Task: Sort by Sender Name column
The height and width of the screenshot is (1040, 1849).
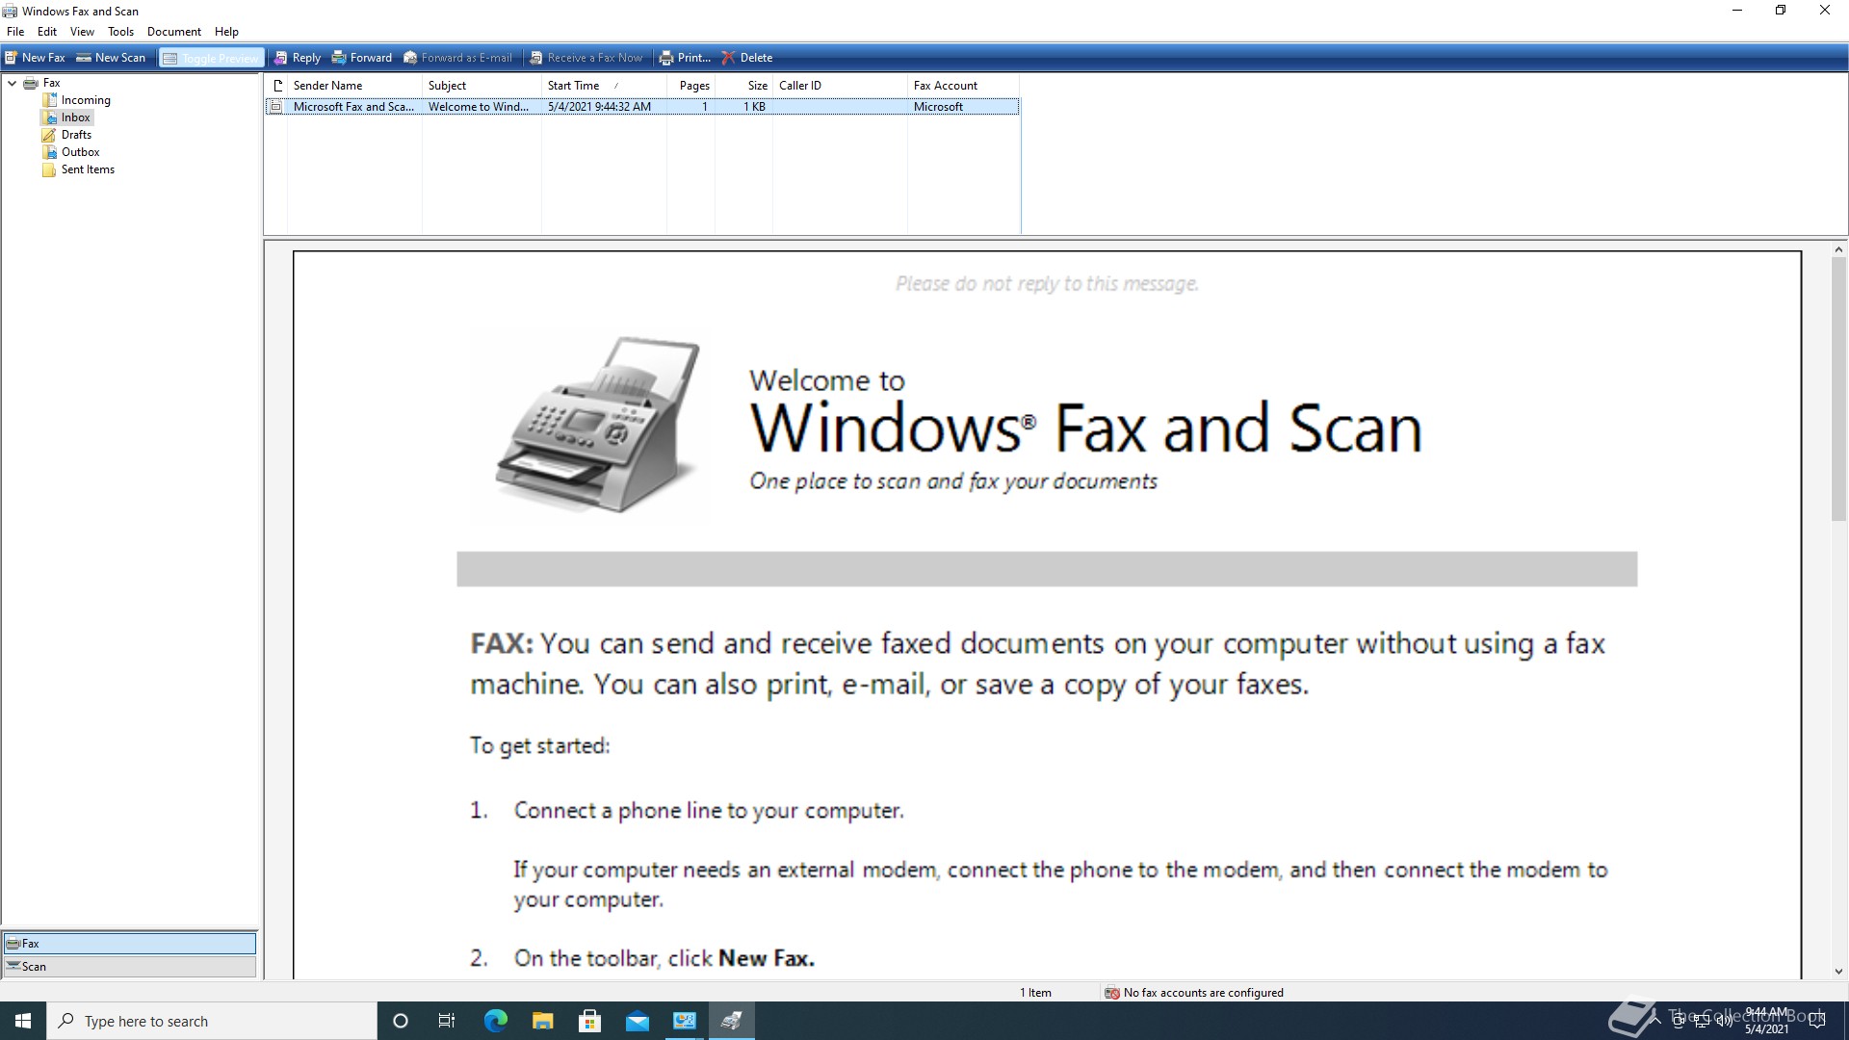Action: 354,86
